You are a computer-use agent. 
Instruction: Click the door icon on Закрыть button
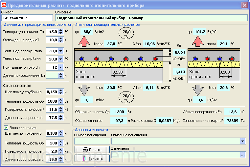[x=84, y=159]
